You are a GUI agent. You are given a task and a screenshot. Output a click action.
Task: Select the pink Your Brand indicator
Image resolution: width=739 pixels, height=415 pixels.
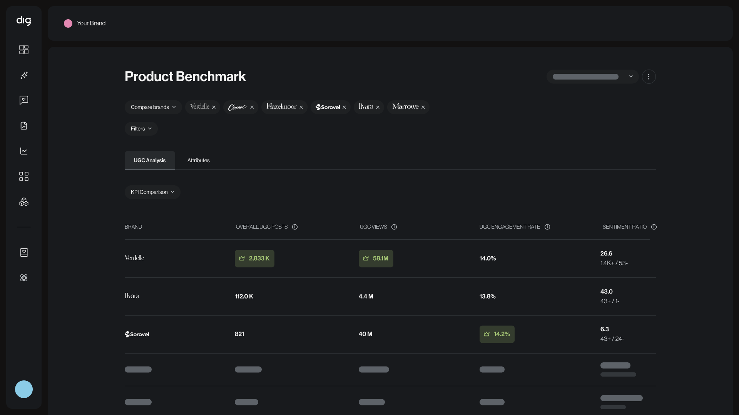(x=68, y=23)
